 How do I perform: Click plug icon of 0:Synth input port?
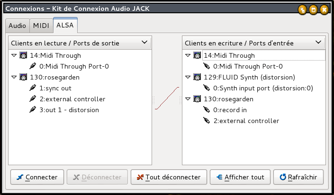coord(206,89)
